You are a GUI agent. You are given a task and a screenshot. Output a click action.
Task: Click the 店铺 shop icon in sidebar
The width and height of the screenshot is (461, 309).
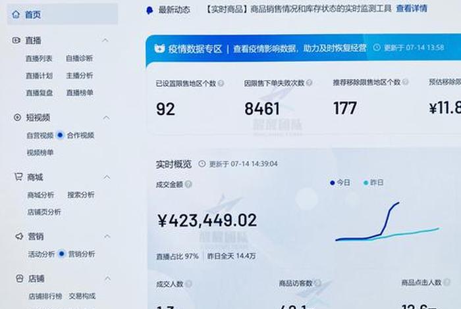point(18,279)
